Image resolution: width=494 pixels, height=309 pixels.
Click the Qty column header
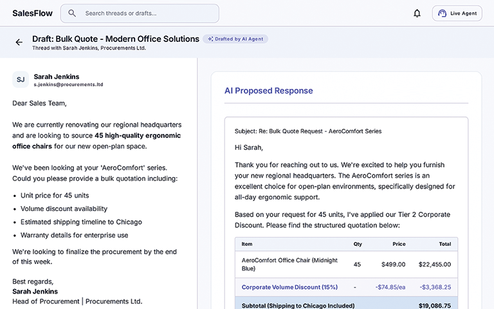click(x=358, y=244)
